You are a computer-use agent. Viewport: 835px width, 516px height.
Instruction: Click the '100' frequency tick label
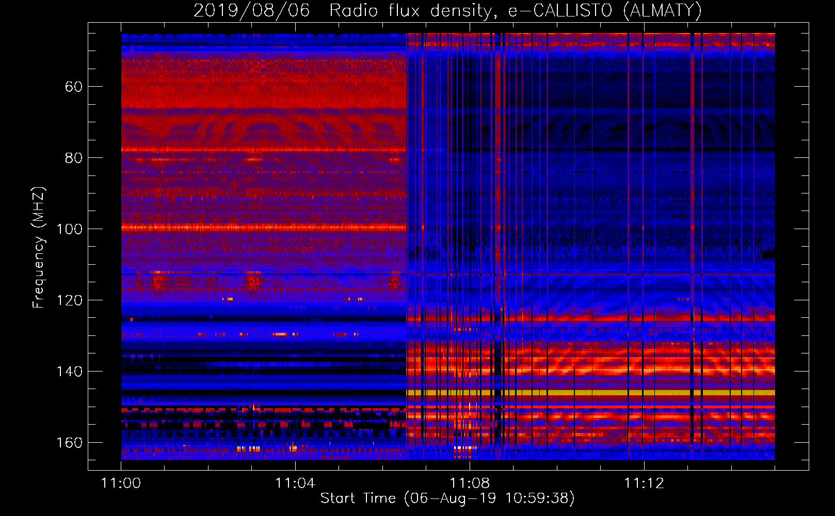(x=70, y=229)
